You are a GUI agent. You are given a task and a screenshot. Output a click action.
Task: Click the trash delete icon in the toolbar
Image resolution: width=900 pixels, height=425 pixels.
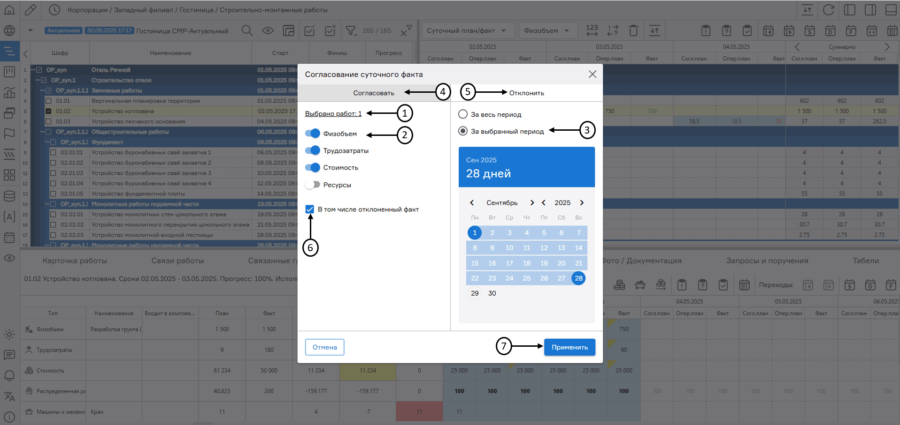click(x=633, y=31)
